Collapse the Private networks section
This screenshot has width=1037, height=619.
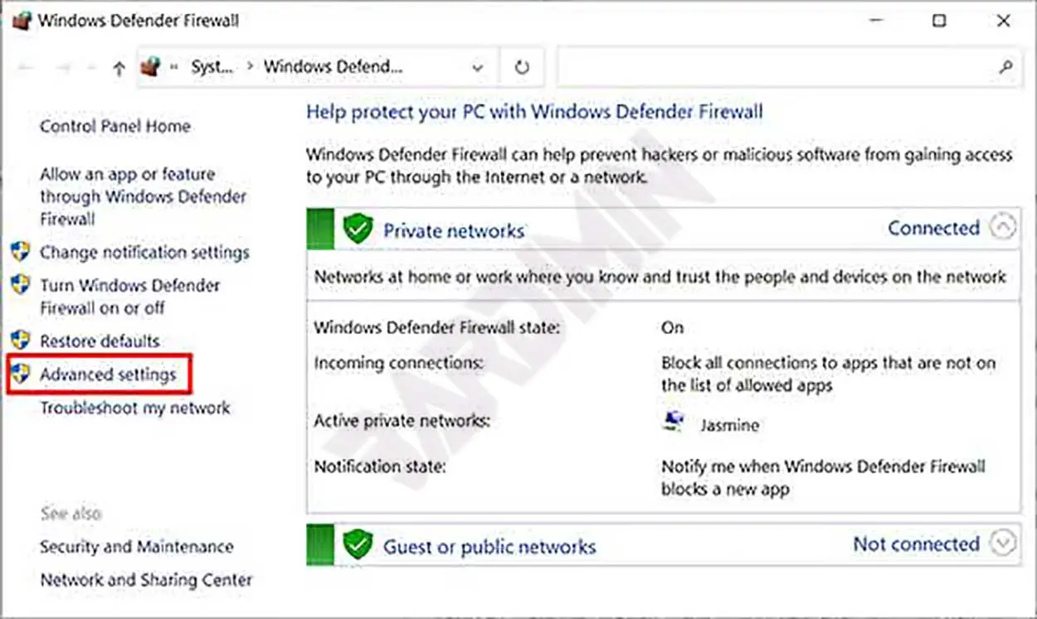pos(1003,228)
